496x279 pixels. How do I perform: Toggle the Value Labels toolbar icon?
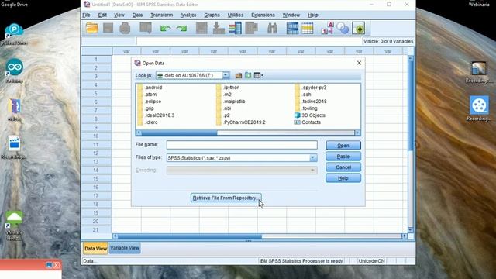(327, 28)
